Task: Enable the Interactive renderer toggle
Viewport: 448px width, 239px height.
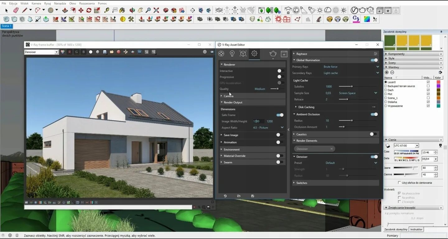Action: tap(279, 71)
